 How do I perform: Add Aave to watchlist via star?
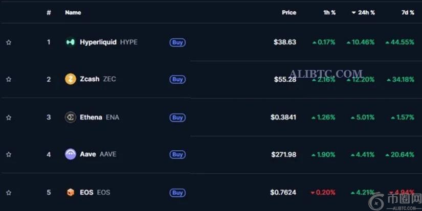pyautogui.click(x=9, y=155)
